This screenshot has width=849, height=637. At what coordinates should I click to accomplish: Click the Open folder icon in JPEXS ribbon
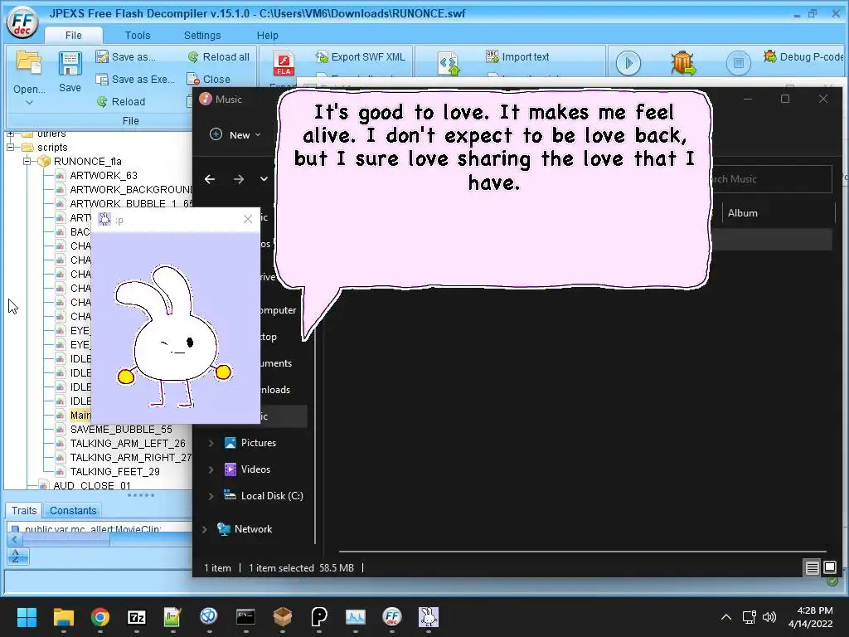(x=28, y=61)
